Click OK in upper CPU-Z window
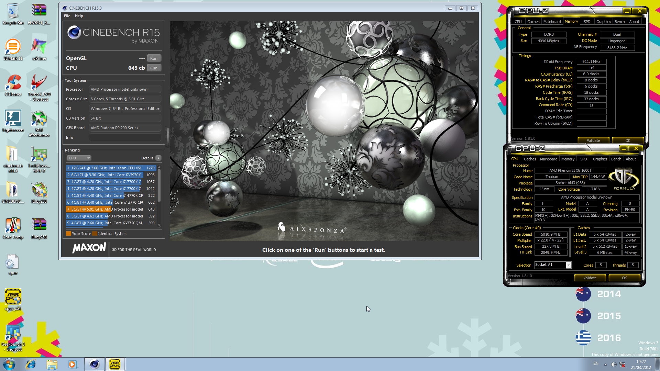 pyautogui.click(x=628, y=140)
